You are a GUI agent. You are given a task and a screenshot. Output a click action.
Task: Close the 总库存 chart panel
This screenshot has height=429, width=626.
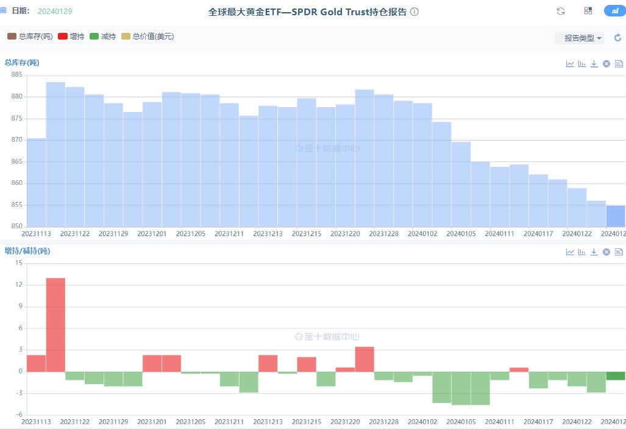point(606,64)
